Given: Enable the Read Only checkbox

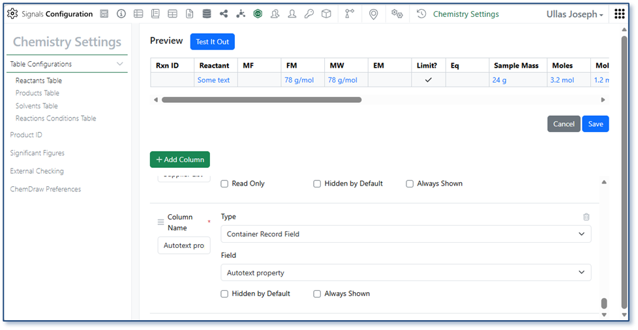Looking at the screenshot, I should coord(224,184).
